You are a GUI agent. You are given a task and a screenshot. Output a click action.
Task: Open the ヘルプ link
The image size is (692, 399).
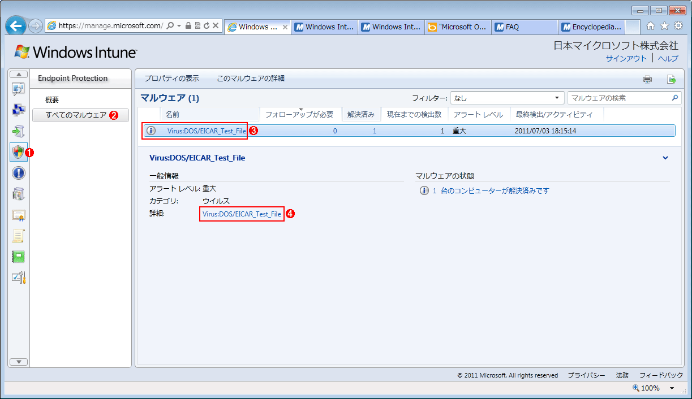(668, 58)
